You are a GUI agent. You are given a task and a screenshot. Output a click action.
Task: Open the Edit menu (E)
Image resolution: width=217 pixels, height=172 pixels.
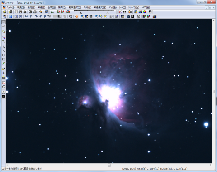click(21, 7)
